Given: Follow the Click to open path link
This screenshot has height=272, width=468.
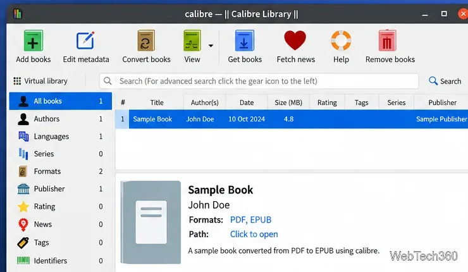Looking at the screenshot, I should [254, 234].
